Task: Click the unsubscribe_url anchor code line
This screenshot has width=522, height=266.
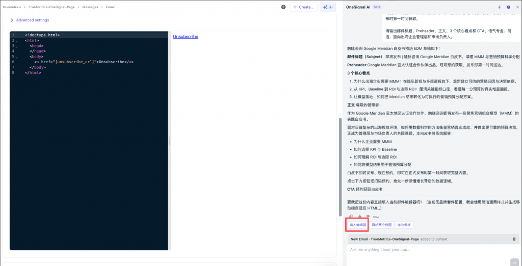Action: pyautogui.click(x=84, y=62)
